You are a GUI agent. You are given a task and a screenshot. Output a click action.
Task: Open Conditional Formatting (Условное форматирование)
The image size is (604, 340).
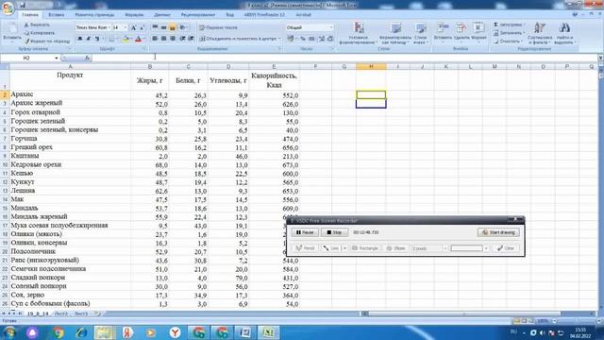pyautogui.click(x=359, y=33)
